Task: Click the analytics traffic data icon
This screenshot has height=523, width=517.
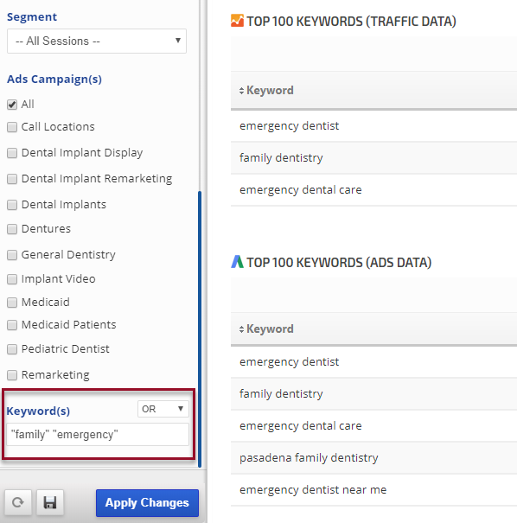Action: [x=237, y=21]
